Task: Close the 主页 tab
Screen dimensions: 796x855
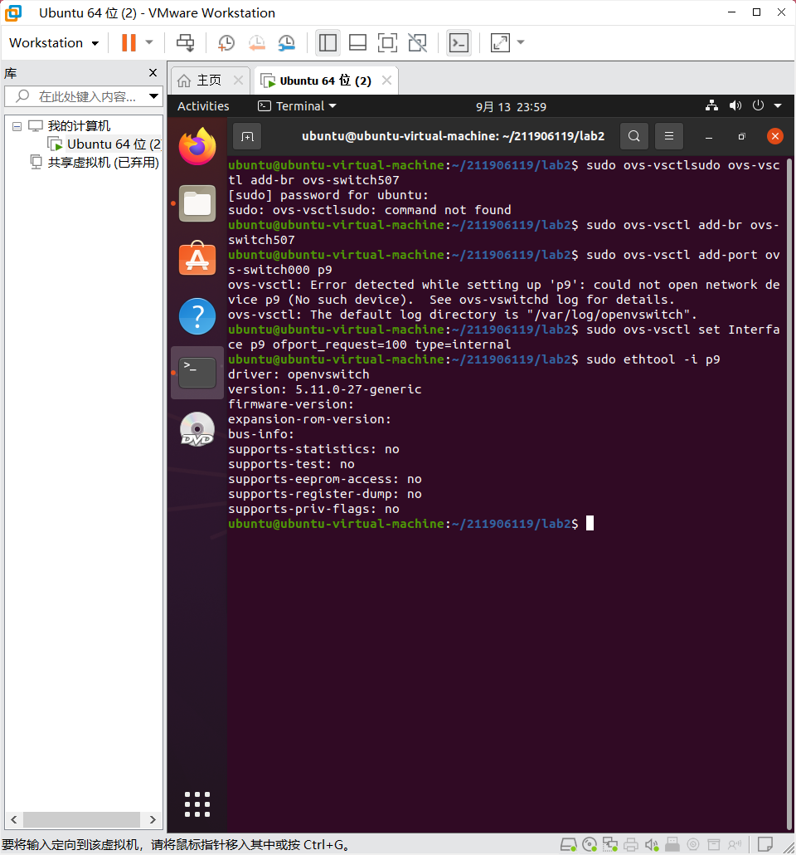Action: 238,81
